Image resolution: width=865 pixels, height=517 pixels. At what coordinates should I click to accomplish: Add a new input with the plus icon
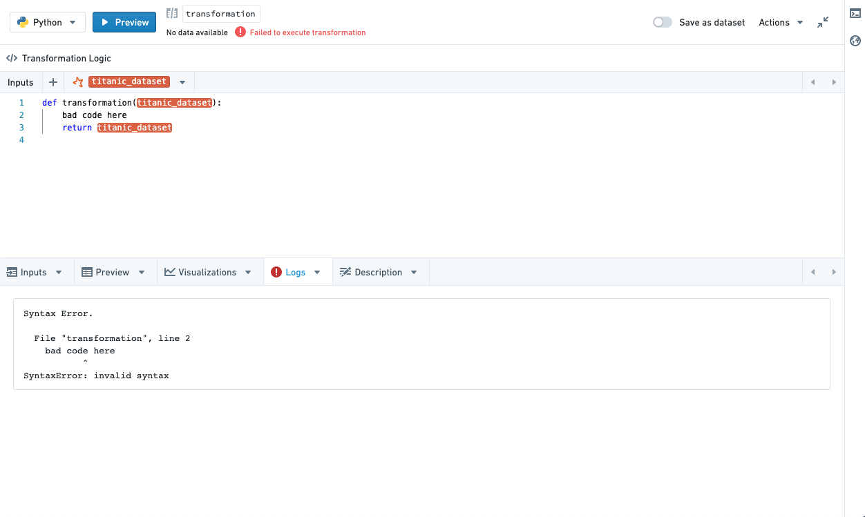coord(53,82)
